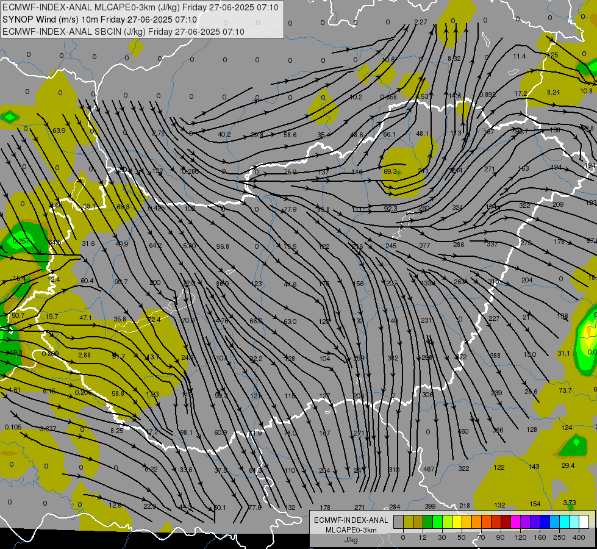This screenshot has height=549, width=597.
Task: Click the map value 310
Action: pos(394,470)
